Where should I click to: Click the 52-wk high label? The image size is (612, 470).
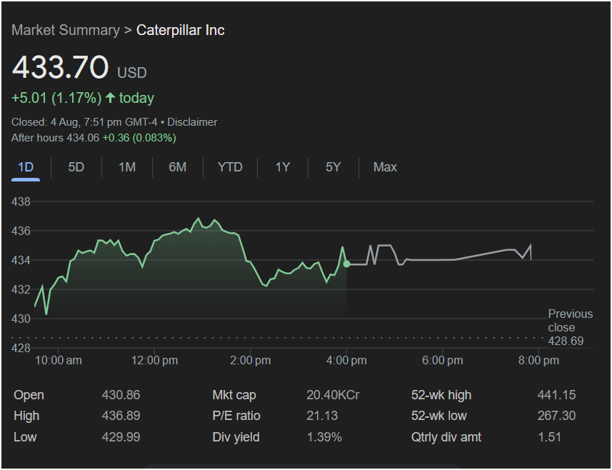pos(441,395)
